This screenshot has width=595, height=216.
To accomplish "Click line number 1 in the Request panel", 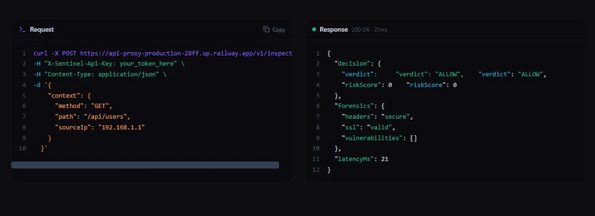I will [24, 53].
